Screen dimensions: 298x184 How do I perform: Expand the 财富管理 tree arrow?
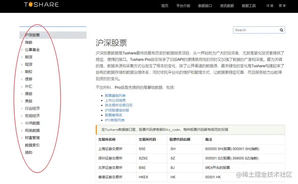click(22, 138)
